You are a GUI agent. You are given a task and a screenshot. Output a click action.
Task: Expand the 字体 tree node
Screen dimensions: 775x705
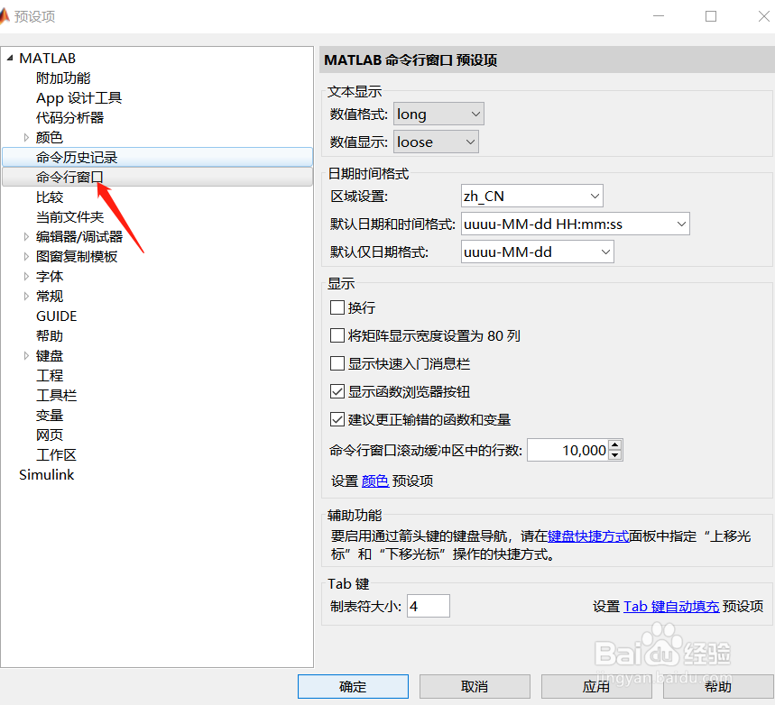pyautogui.click(x=26, y=276)
